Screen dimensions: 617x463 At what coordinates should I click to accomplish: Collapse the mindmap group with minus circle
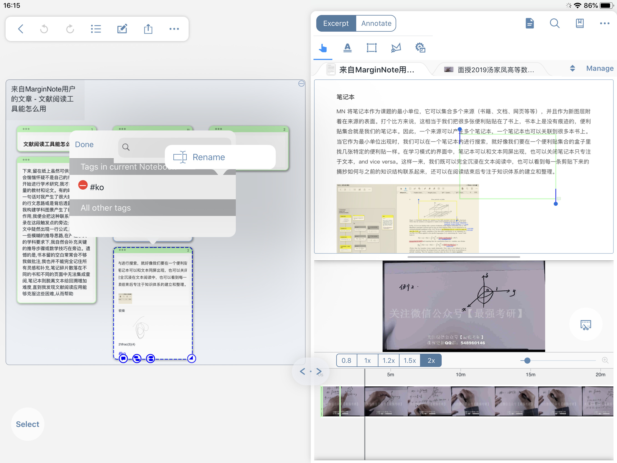301,84
